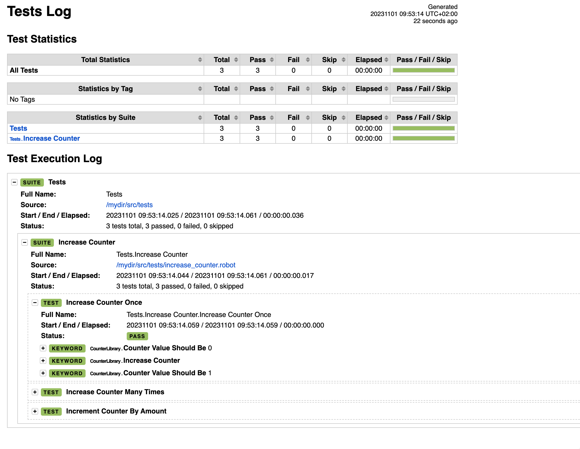Viewport: 580px width, 449px height.
Task: Collapse the Increase Counter suite
Action: point(25,242)
